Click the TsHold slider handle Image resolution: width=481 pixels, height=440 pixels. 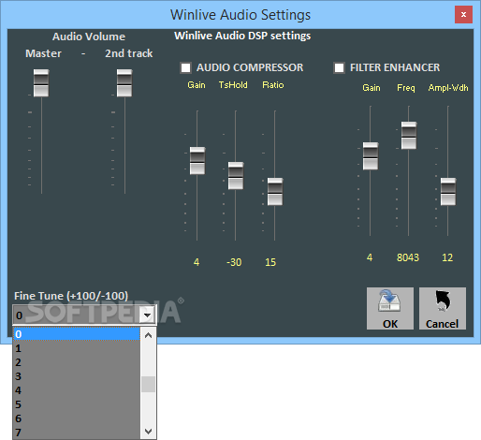pos(236,176)
